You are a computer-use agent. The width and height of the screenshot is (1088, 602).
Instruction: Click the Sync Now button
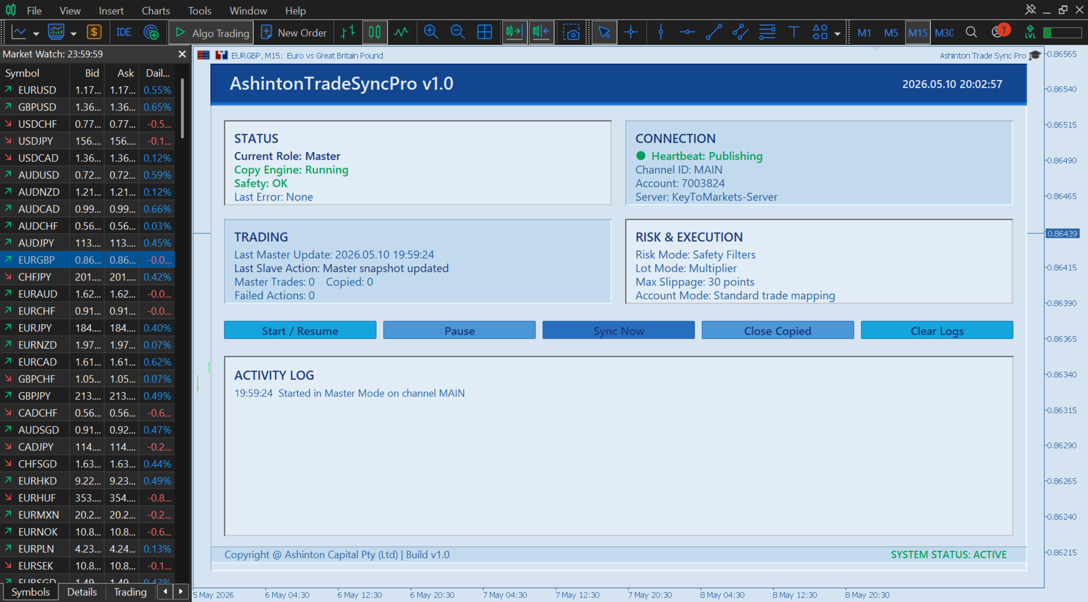click(x=618, y=331)
